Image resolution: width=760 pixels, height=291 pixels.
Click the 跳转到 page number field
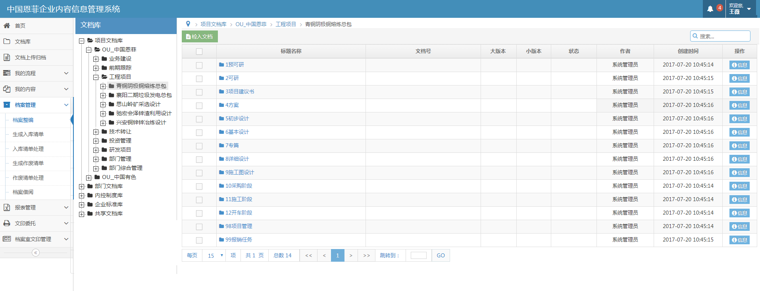point(418,255)
